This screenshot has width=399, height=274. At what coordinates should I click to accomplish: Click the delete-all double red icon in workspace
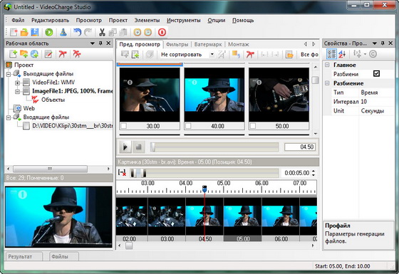tap(77, 54)
